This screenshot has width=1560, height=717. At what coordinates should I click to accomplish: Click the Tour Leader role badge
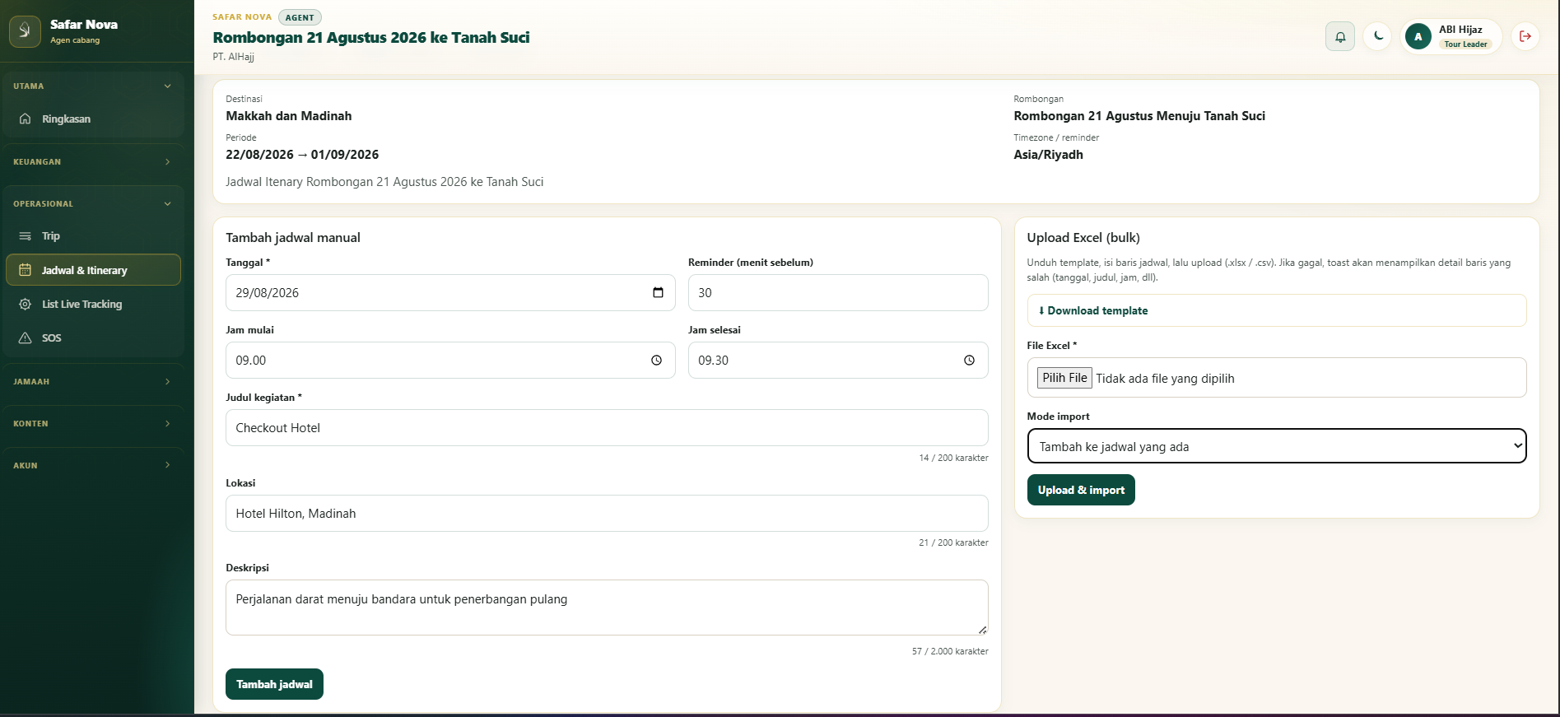1465,44
